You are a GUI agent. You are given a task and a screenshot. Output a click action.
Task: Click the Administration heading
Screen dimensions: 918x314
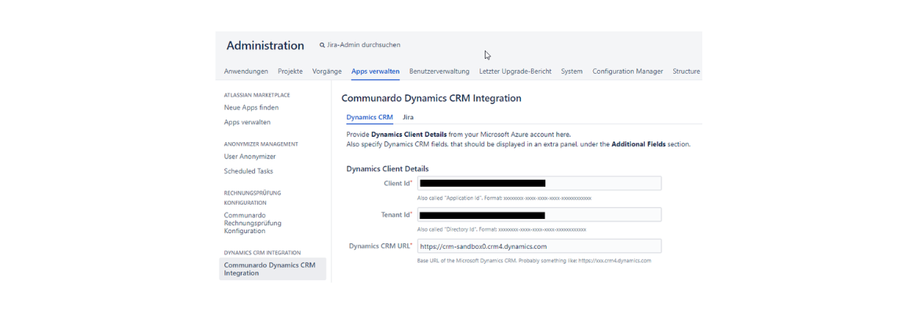pos(265,46)
